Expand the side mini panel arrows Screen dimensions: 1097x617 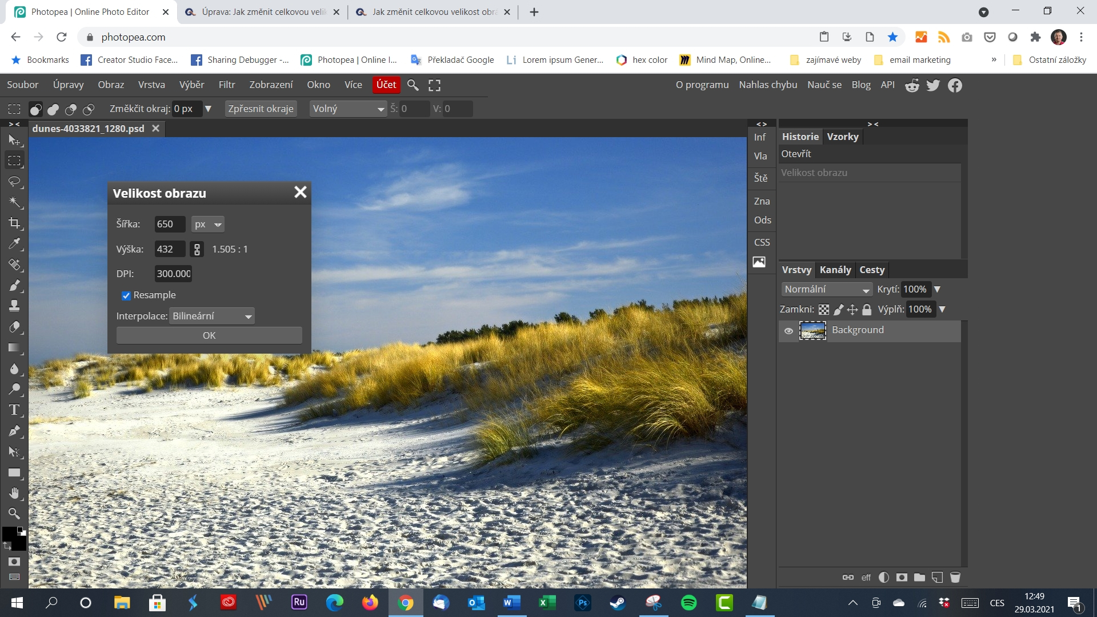pos(762,124)
